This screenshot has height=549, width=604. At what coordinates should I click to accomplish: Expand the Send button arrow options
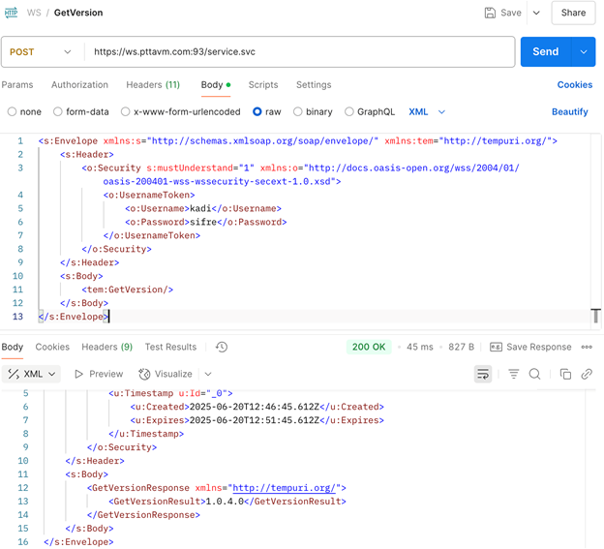click(584, 51)
